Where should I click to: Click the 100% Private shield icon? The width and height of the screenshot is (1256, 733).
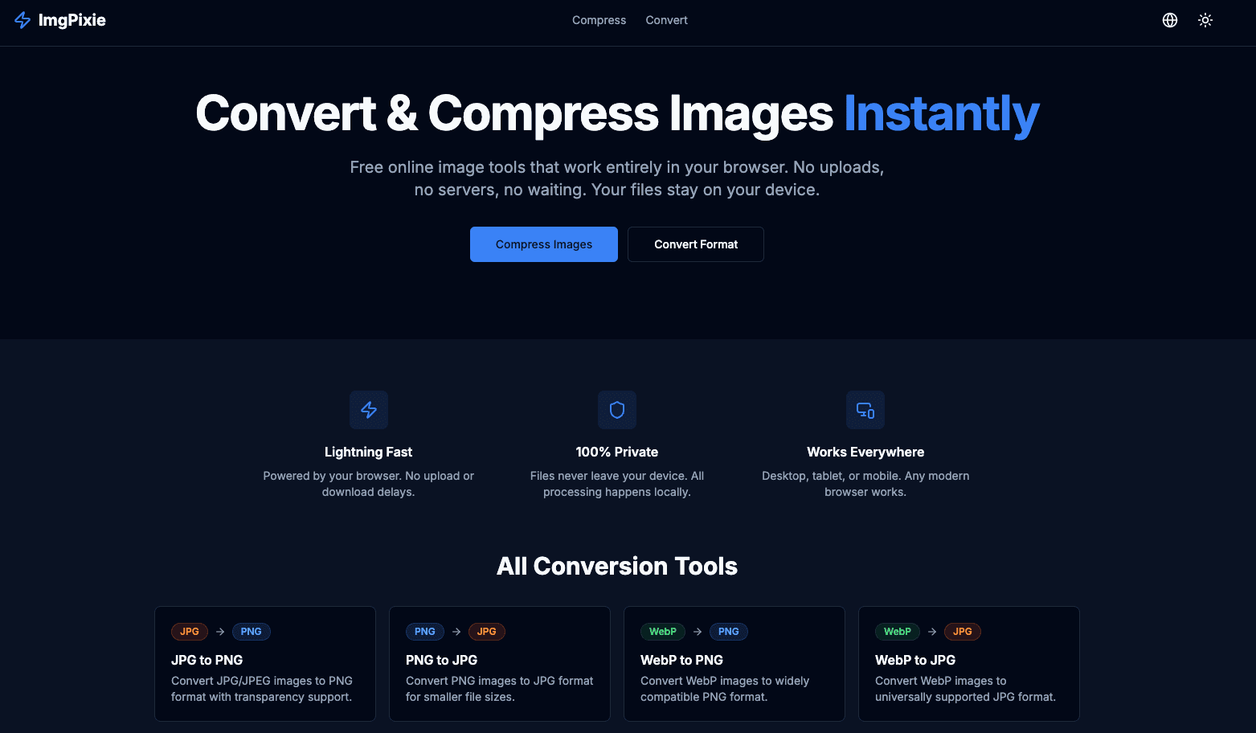[617, 410]
